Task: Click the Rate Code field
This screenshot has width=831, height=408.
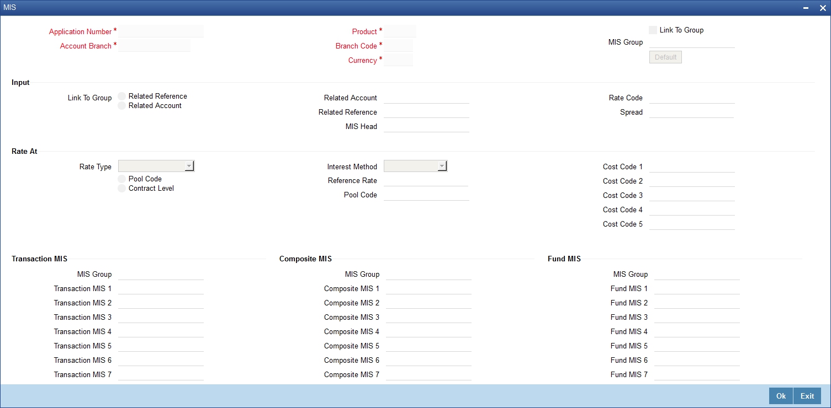Action: tap(692, 98)
